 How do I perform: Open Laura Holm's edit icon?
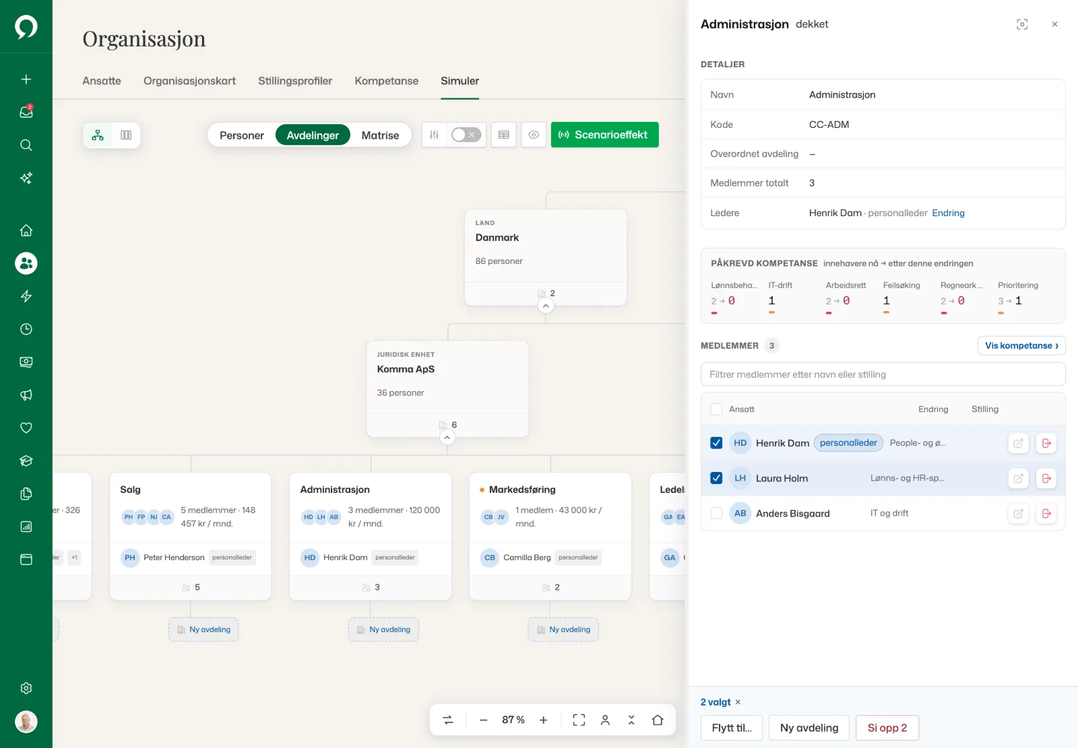[x=1018, y=478]
